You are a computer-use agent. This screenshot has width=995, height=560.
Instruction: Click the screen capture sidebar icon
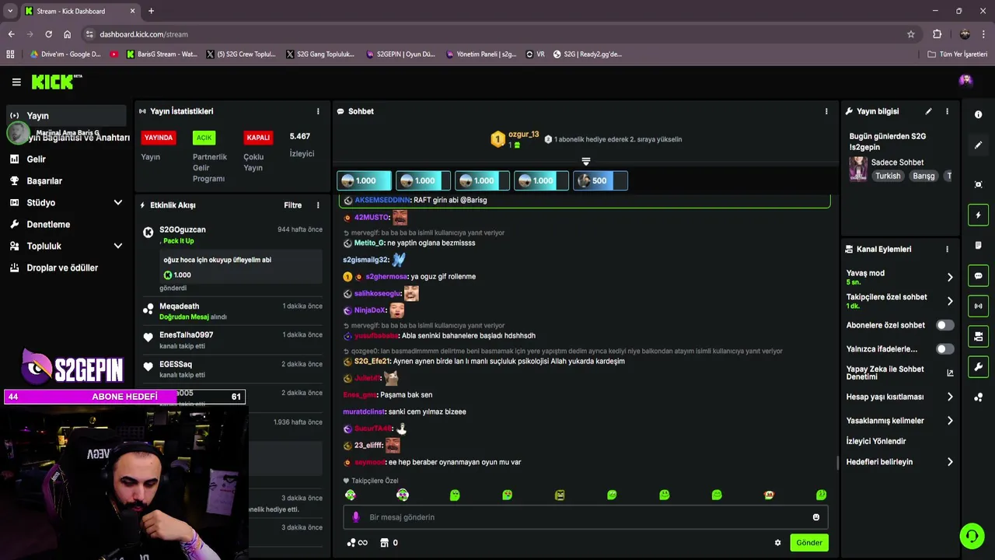point(978,184)
